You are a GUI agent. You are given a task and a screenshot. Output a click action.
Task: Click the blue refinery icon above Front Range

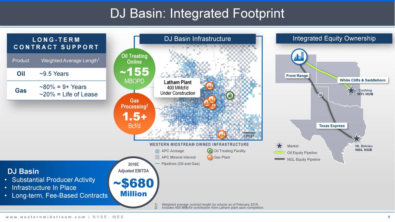click(x=298, y=56)
